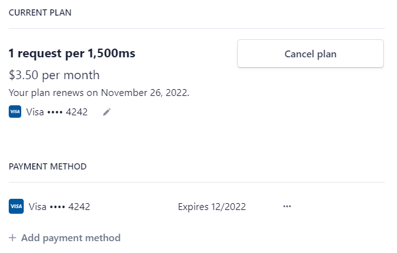
Task: Click the Visa logo under Current Plan
Action: click(15, 112)
